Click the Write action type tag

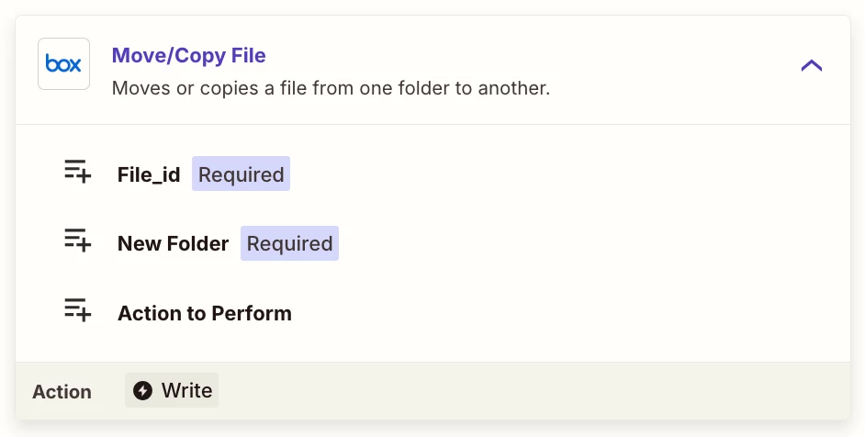click(x=172, y=391)
